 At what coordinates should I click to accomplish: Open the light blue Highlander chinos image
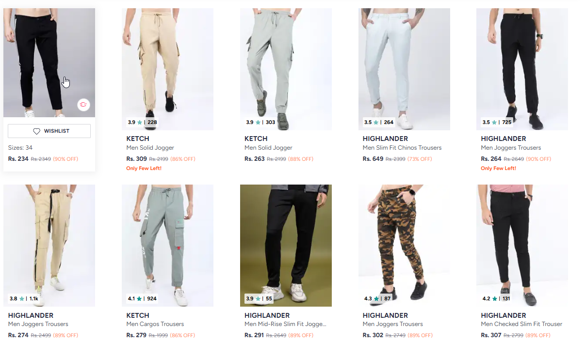(x=404, y=69)
